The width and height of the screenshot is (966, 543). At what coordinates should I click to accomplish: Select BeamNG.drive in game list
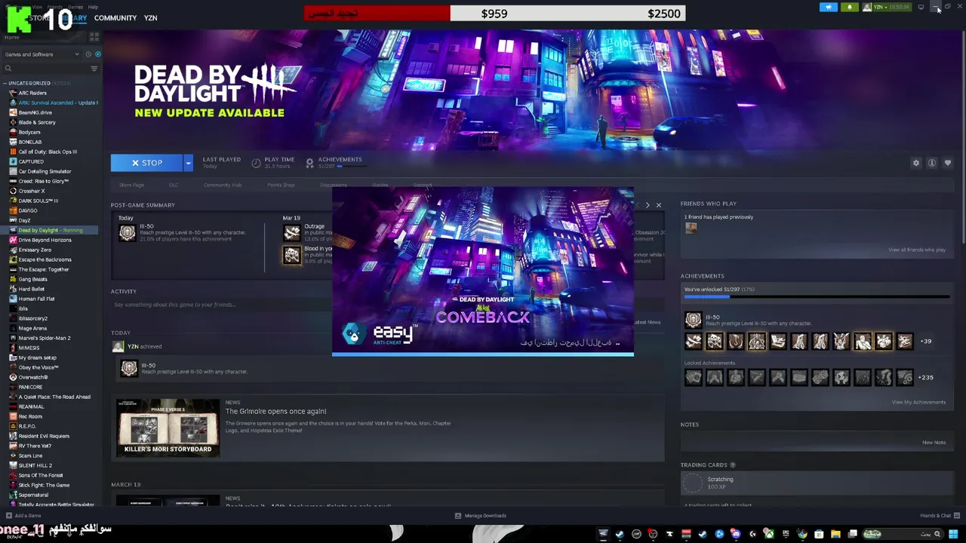35,112
